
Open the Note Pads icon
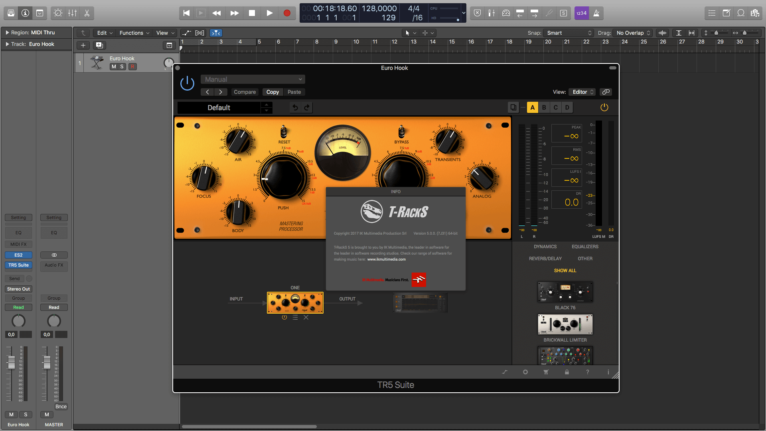pos(726,13)
